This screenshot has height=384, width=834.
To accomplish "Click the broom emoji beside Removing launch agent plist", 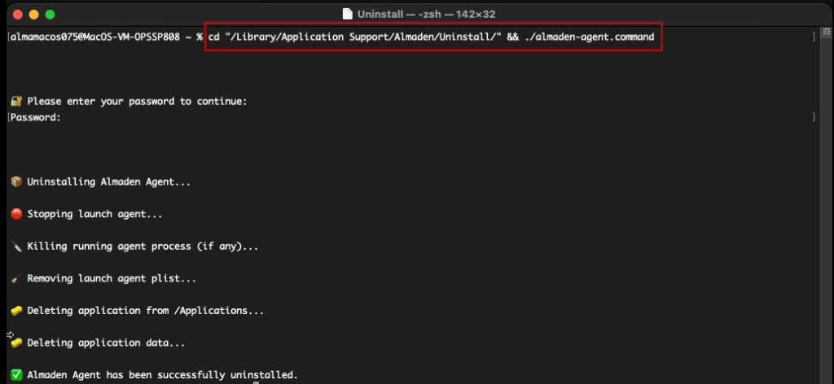I will [16, 278].
